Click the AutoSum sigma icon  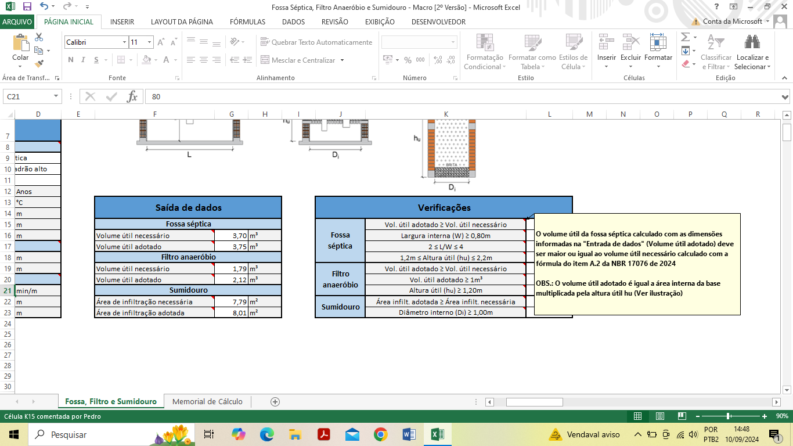(685, 37)
